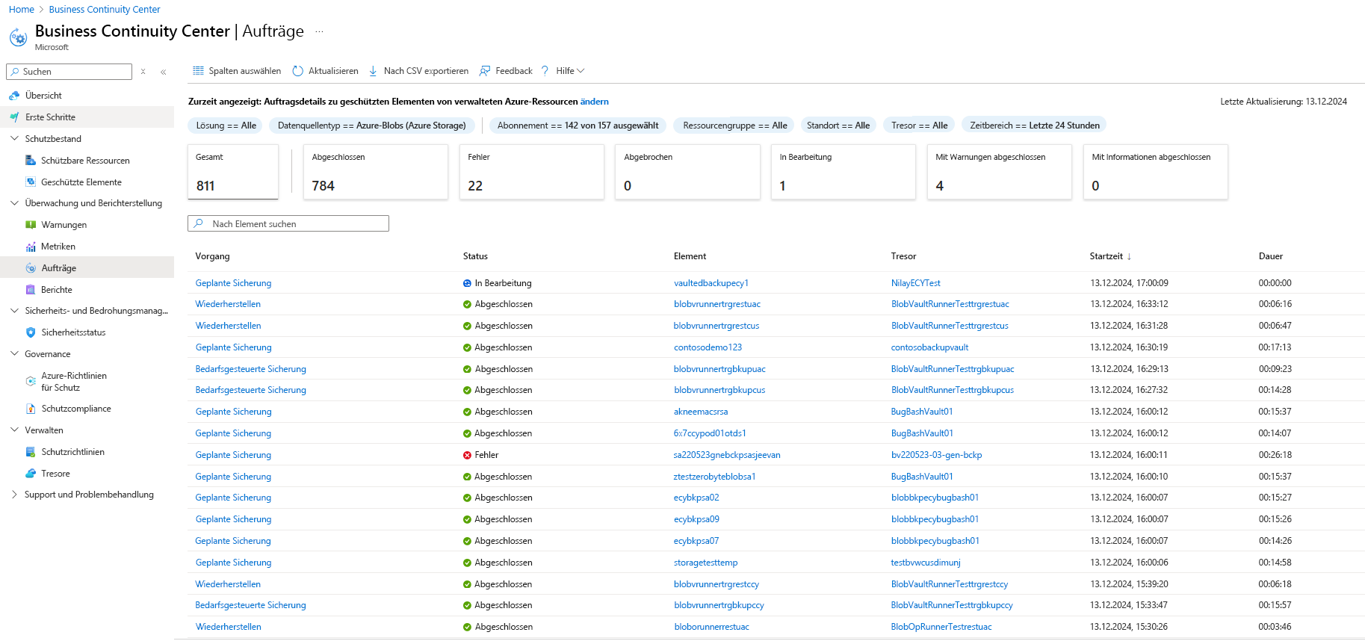This screenshot has width=1365, height=641.
Task: Click the Berichte icon in sidebar
Action: click(x=31, y=290)
